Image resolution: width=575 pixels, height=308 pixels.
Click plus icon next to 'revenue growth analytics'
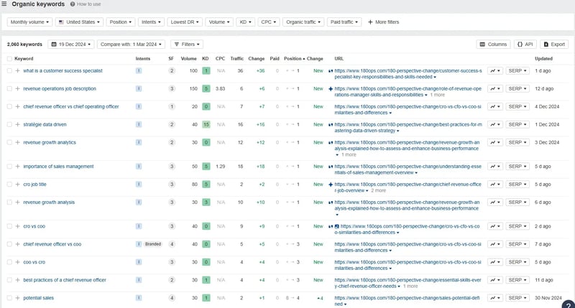point(17,142)
